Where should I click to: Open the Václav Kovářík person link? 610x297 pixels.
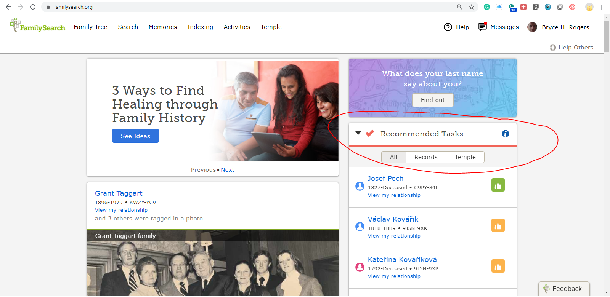pos(393,219)
